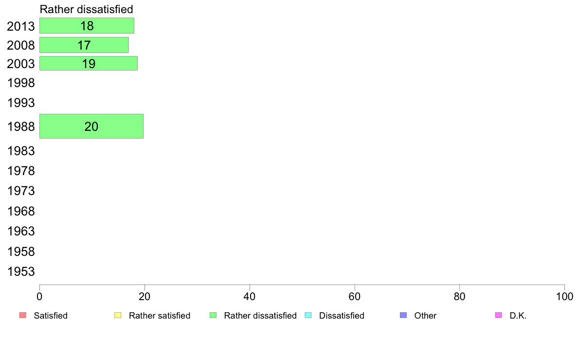
Task: Click the 100 tick on x-axis
Action: pos(564,296)
